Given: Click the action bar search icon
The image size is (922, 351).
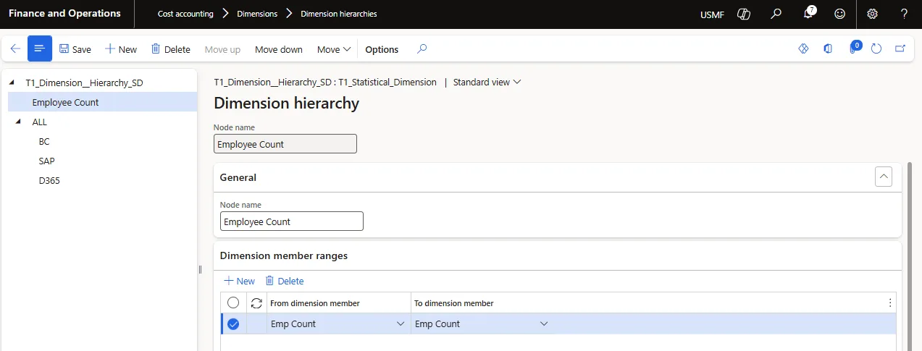Looking at the screenshot, I should [422, 49].
